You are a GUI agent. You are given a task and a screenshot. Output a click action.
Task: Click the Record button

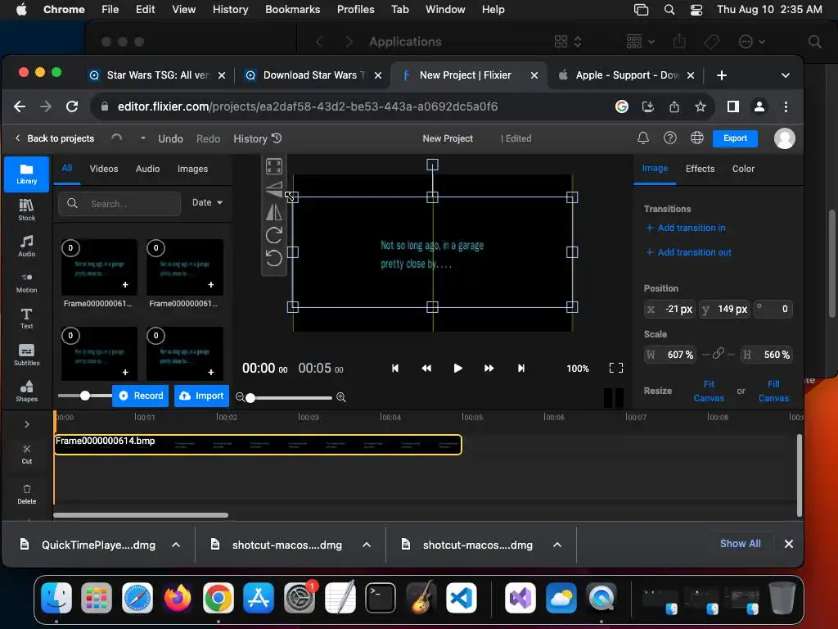click(141, 396)
